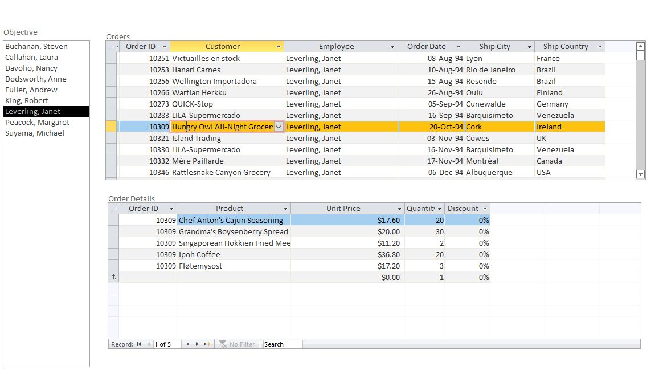Select Davolio, Nancy in employee list

click(31, 68)
